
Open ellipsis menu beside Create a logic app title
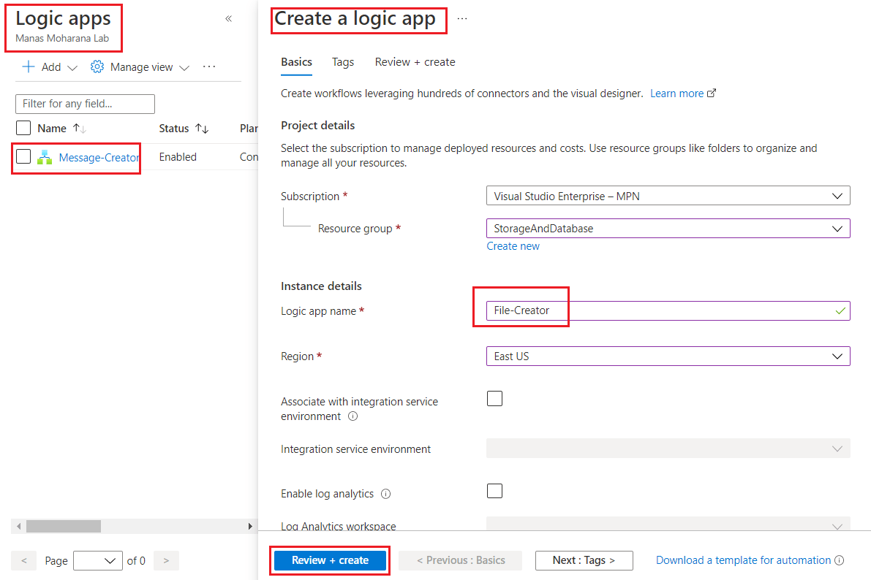coord(462,19)
